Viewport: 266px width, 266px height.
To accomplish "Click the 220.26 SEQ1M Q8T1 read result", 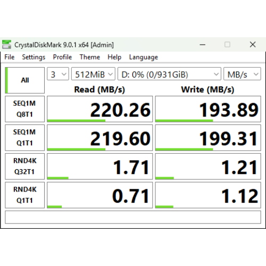I will 100,109.
